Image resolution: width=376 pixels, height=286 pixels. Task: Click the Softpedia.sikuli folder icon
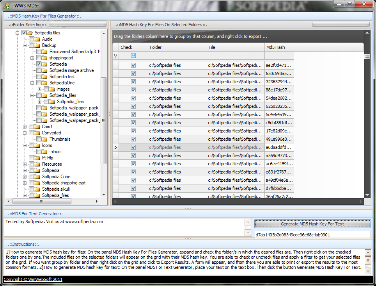coord(37,189)
